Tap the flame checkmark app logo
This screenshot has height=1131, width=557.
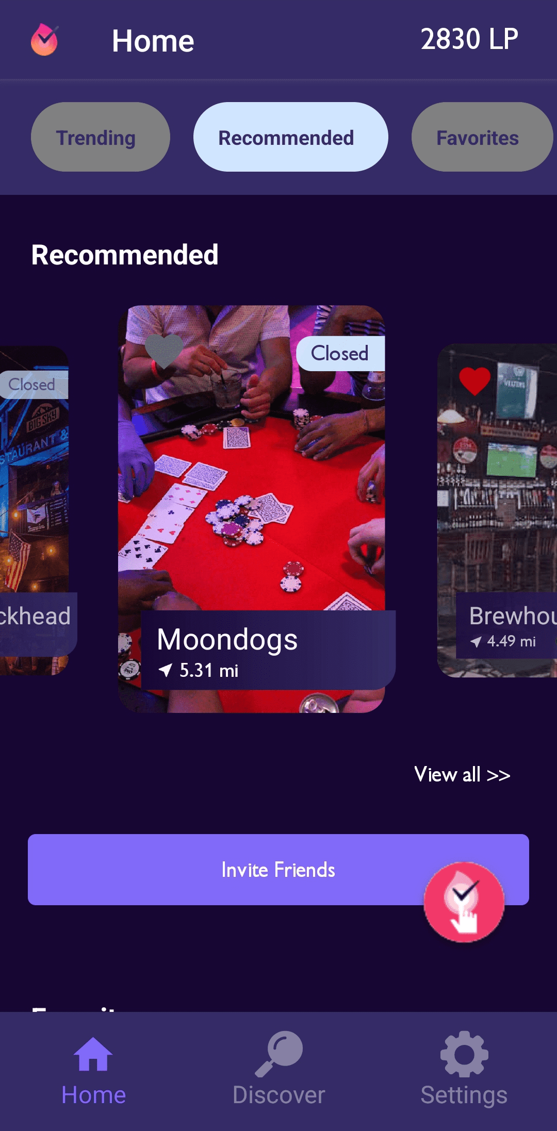44,40
